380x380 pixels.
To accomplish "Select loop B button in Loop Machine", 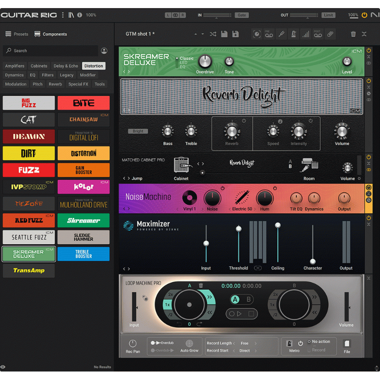I will click(x=248, y=300).
